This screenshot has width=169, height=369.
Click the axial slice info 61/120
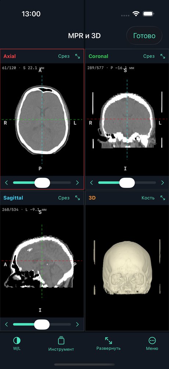coord(23,68)
